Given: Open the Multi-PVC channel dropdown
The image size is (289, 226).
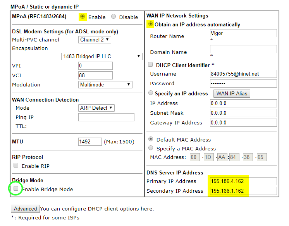Looking at the screenshot, I should tap(95, 40).
